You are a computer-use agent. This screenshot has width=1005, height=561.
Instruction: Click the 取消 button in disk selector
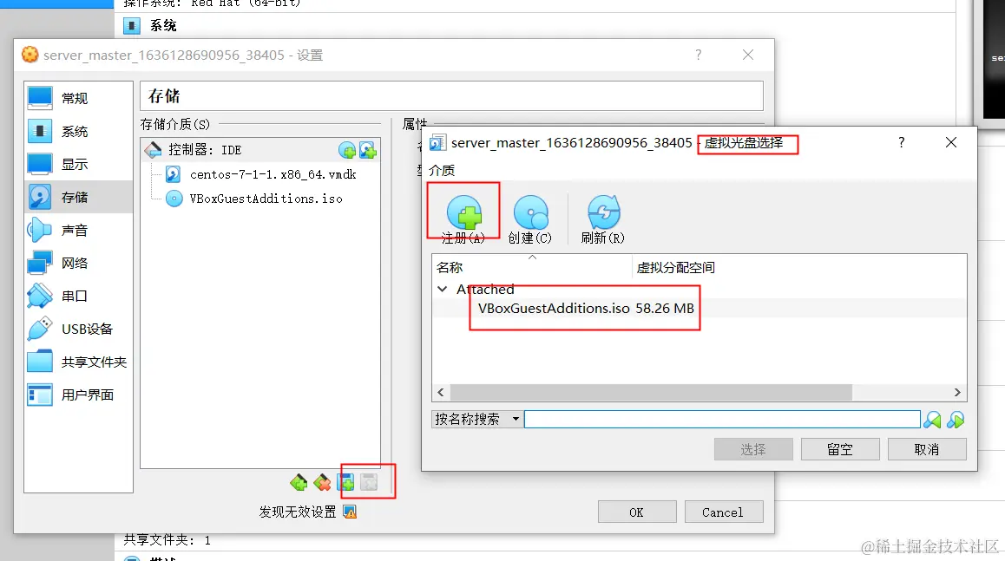point(927,449)
